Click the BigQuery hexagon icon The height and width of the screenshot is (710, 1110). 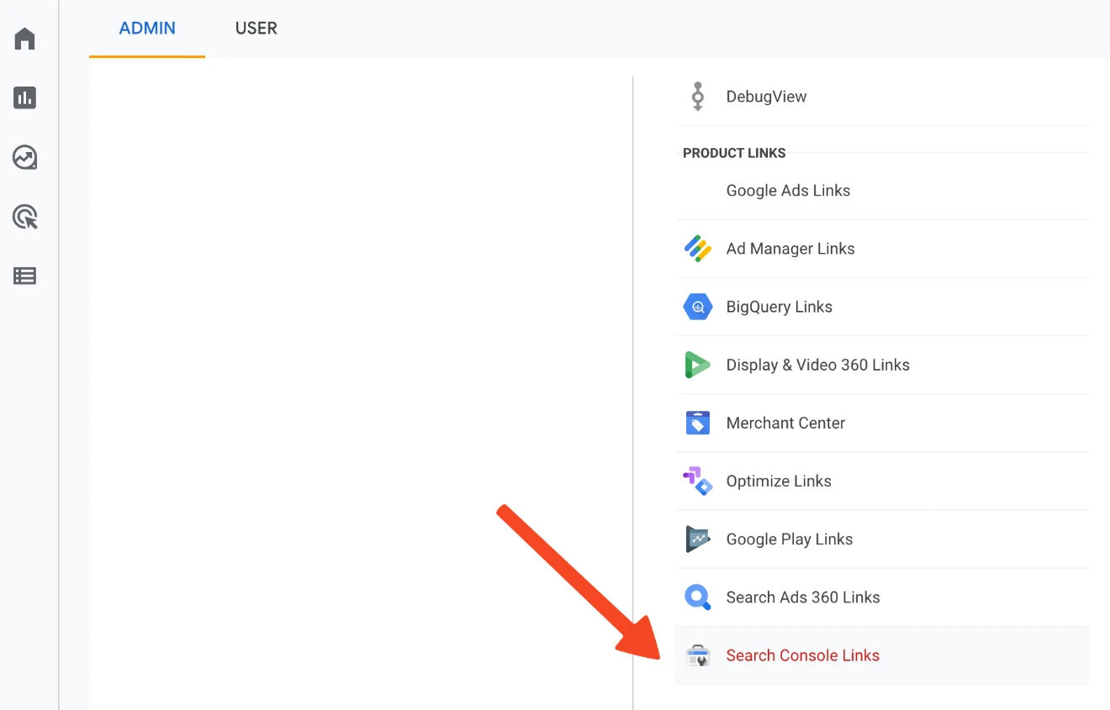698,307
